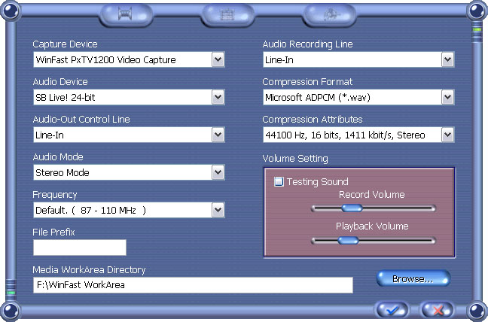The image size is (488, 322).
Task: Open the Audio-Out Control Line dropdown
Action: point(218,135)
